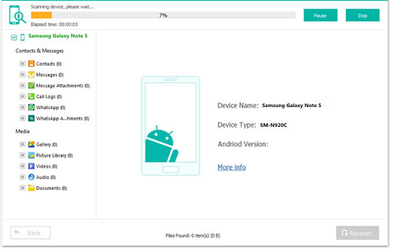Open the Videos (0) category
This screenshot has width=410, height=249.
pos(46,166)
